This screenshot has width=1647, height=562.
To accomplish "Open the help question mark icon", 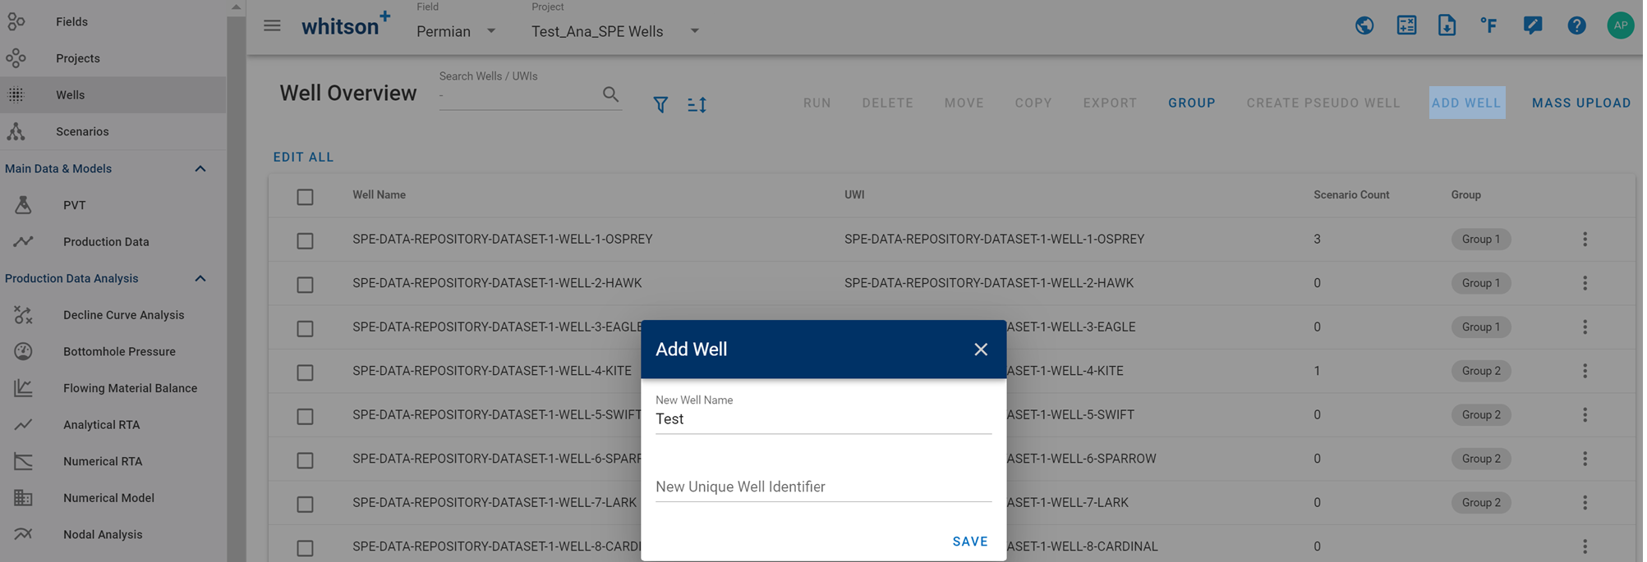I will [1576, 25].
